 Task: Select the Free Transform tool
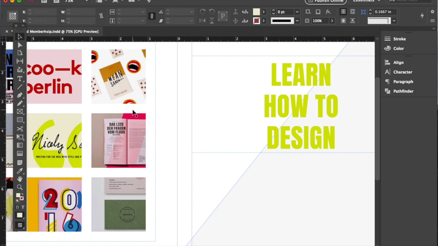tap(20, 137)
